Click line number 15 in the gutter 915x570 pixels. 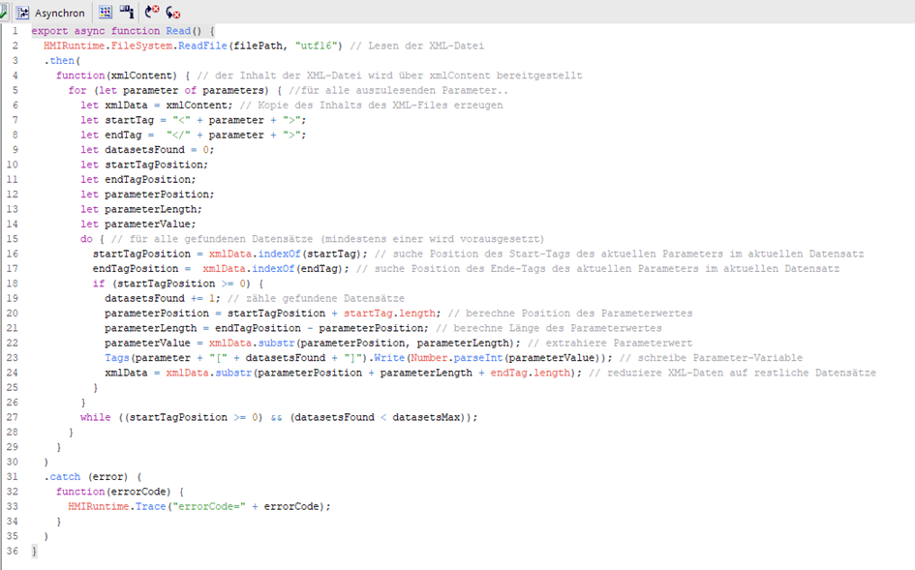click(13, 239)
